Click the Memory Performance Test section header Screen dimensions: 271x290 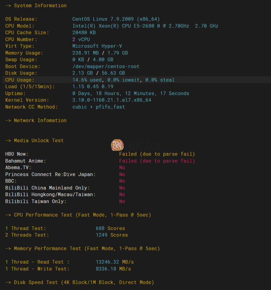point(82,248)
